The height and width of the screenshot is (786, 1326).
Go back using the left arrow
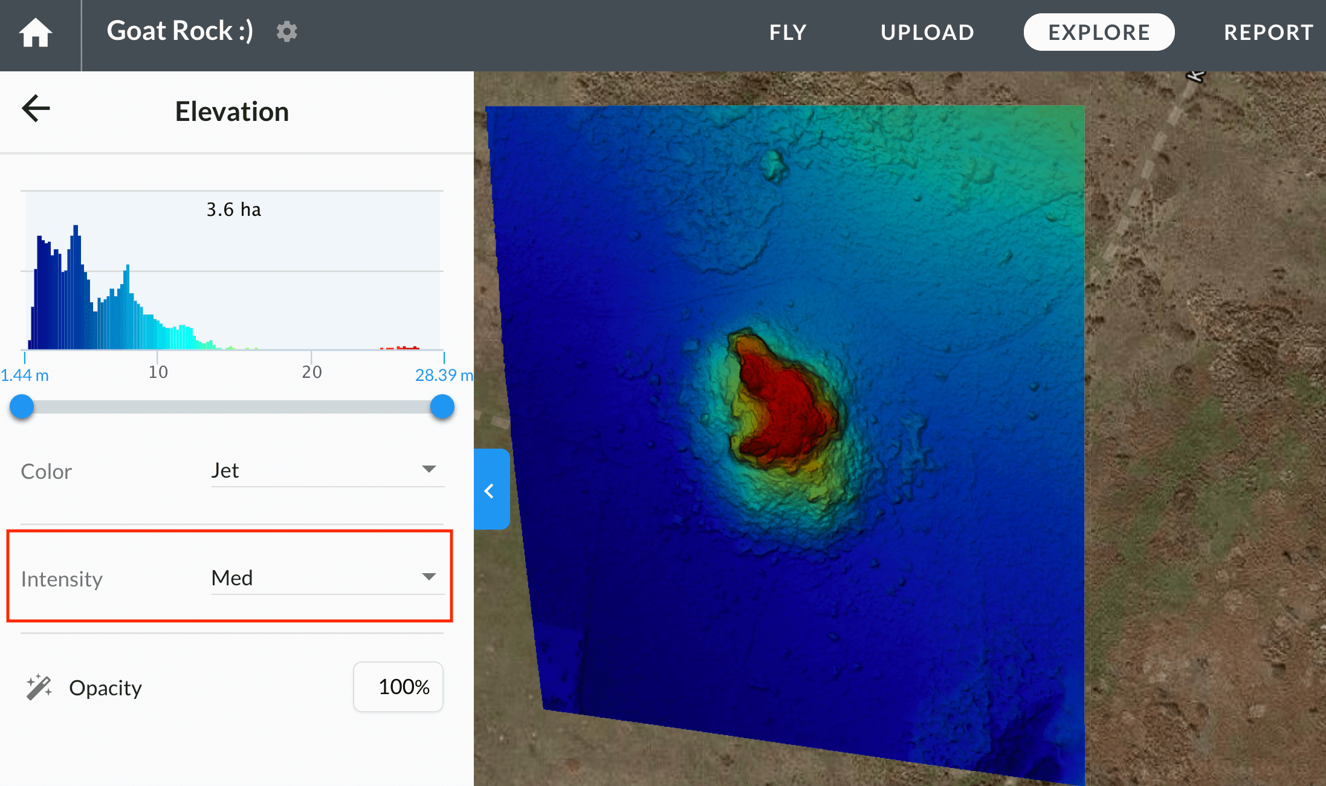[x=36, y=109]
